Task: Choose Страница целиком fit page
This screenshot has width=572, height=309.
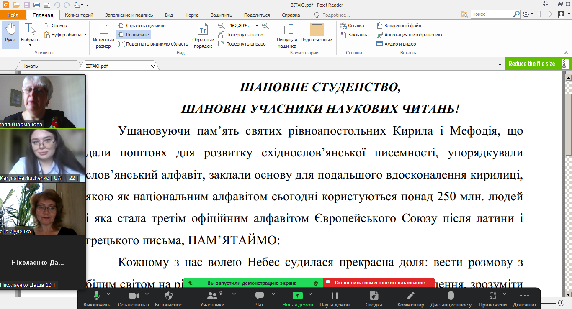Action: 142,26
